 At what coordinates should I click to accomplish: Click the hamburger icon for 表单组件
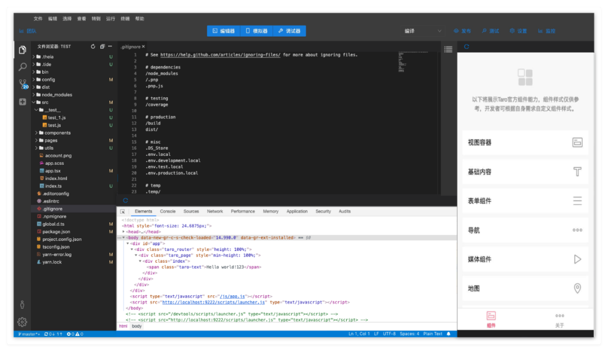tap(578, 201)
